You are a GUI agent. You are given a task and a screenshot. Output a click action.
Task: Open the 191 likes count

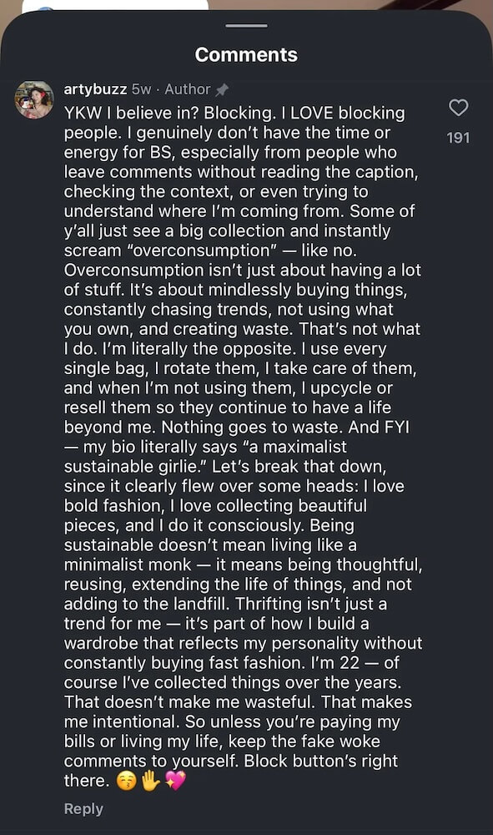tap(459, 138)
